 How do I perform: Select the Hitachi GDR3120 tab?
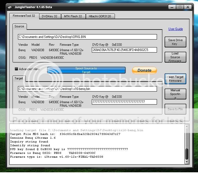(100, 16)
